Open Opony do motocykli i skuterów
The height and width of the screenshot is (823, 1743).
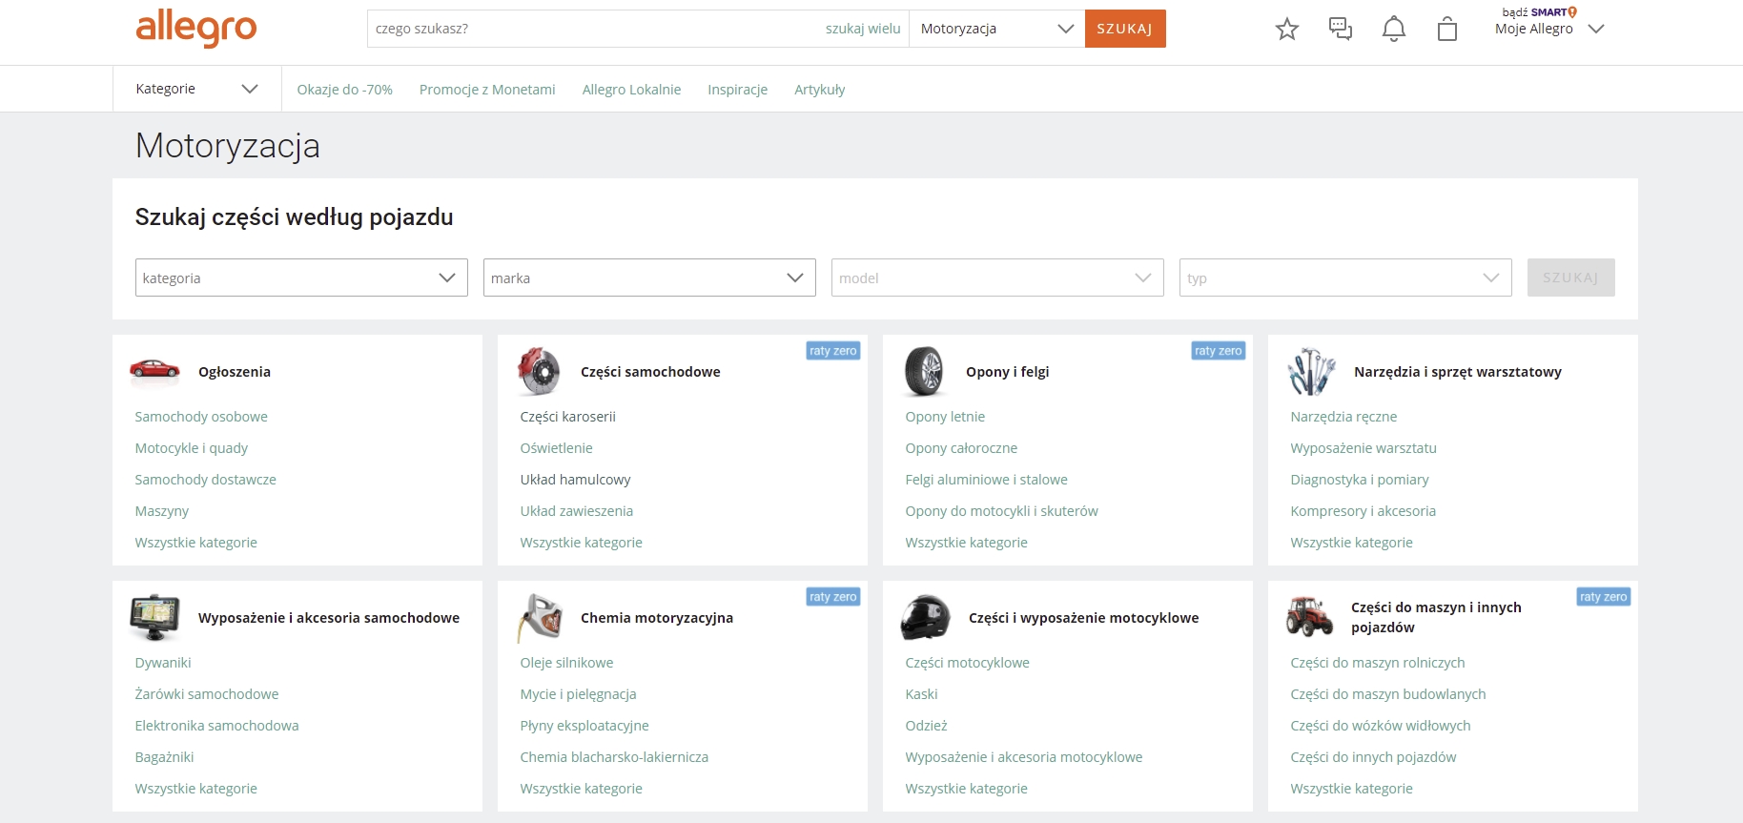[1002, 511]
